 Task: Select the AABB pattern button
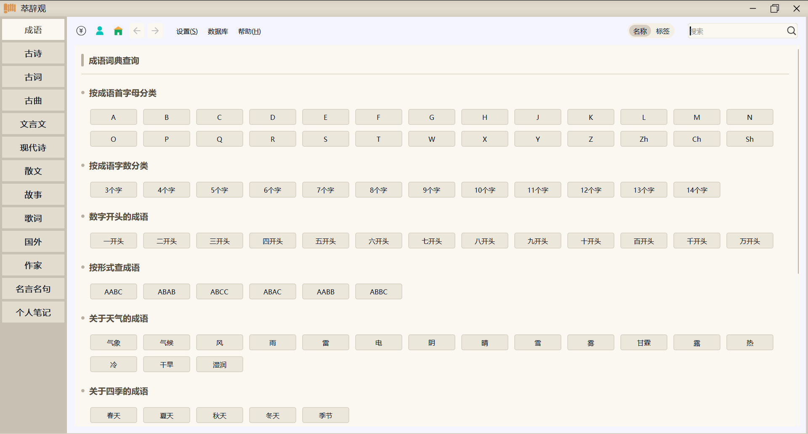tap(326, 291)
